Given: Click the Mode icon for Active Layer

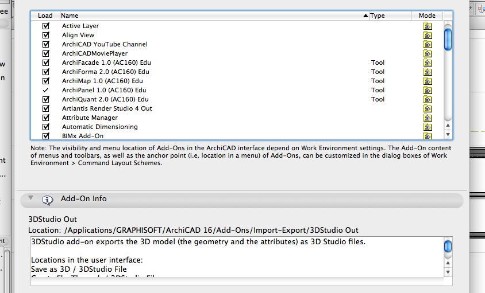Looking at the screenshot, I should pos(428,26).
